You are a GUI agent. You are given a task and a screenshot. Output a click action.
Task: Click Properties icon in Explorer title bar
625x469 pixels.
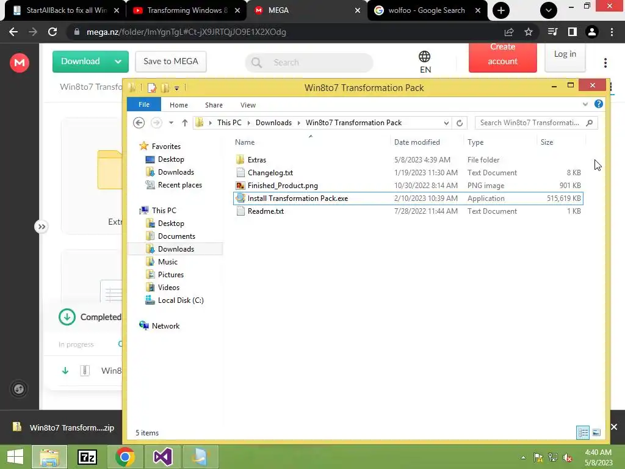(x=152, y=88)
